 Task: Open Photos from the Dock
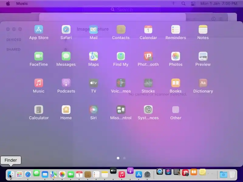click(x=62, y=175)
